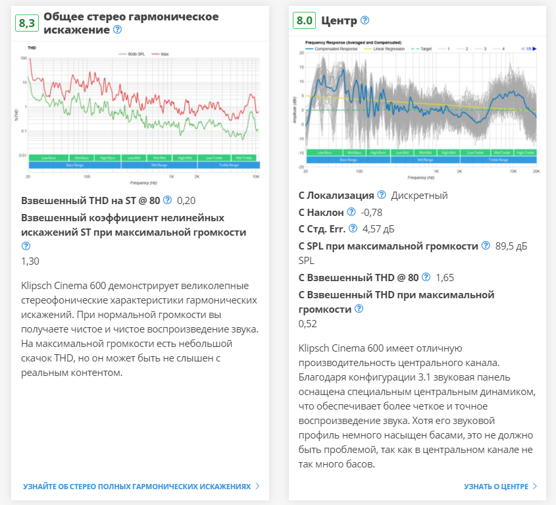
Task: Open the УЗНАТЬ О ЦЕНТРЕ link
Action: pyautogui.click(x=495, y=487)
